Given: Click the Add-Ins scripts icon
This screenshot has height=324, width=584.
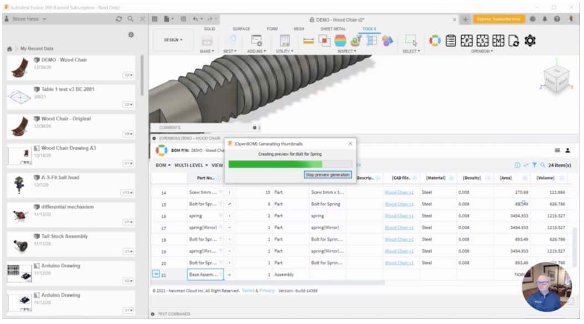Looking at the screenshot, I should [256, 40].
